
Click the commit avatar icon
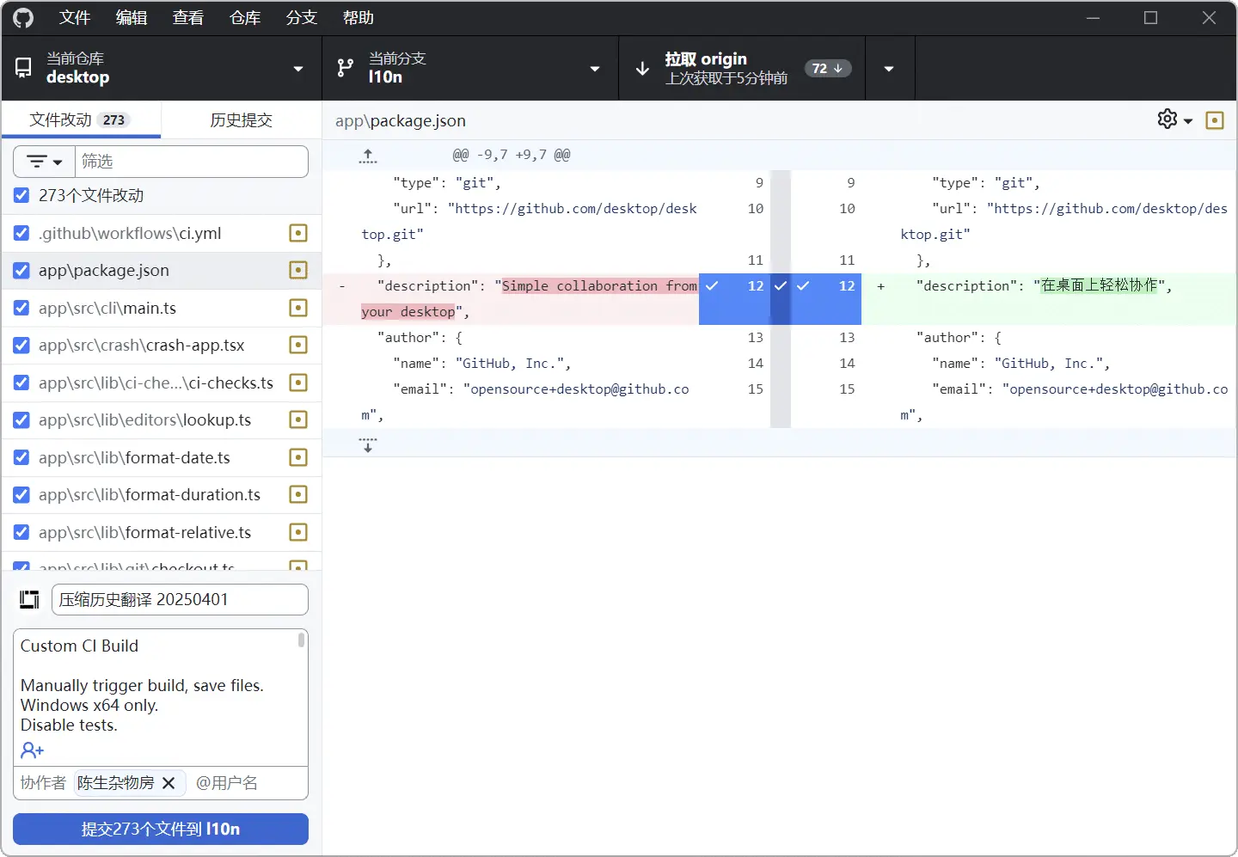click(29, 600)
